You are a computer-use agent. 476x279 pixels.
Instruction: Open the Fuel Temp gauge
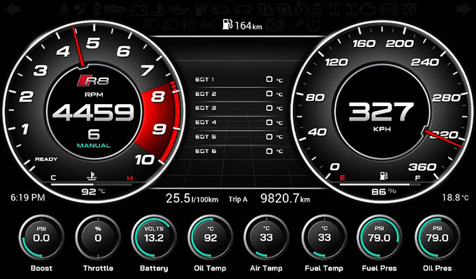(x=324, y=237)
